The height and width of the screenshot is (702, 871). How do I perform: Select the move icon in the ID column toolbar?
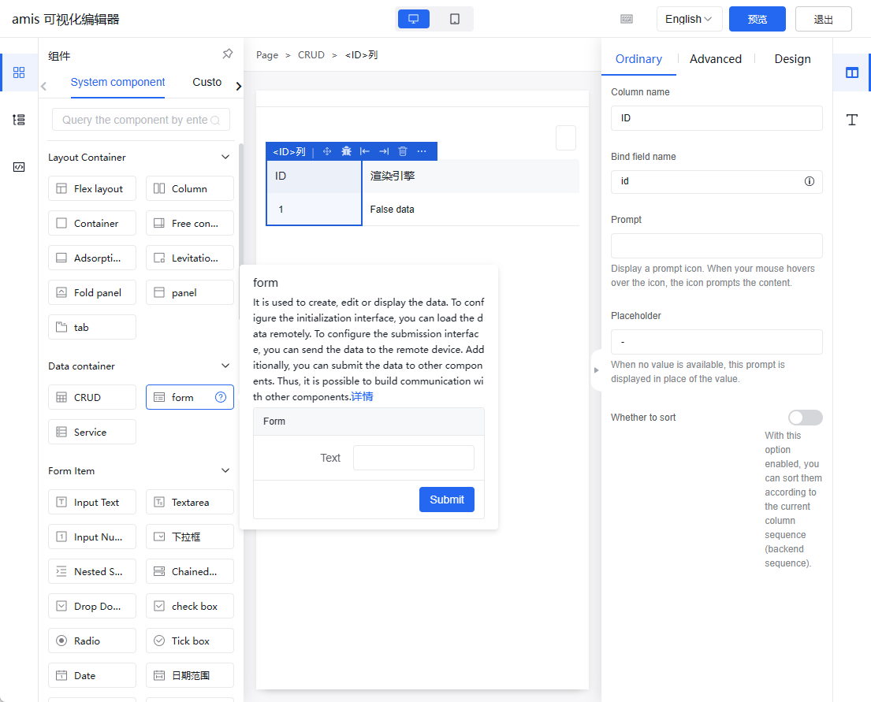click(x=327, y=151)
